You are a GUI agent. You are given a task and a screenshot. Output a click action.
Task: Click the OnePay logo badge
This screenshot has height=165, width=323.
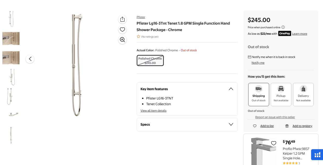point(285,34)
